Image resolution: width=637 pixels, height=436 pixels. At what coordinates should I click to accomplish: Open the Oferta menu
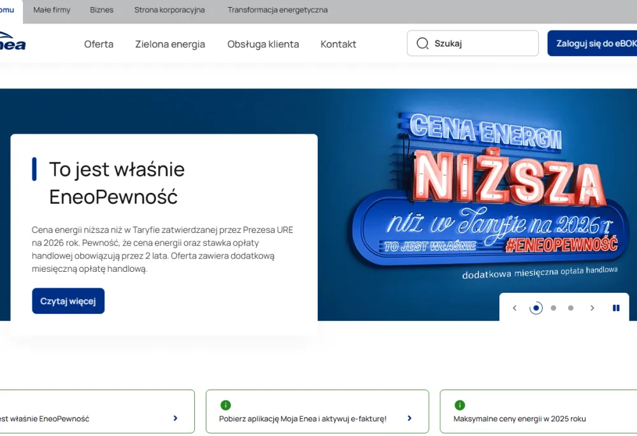point(99,44)
